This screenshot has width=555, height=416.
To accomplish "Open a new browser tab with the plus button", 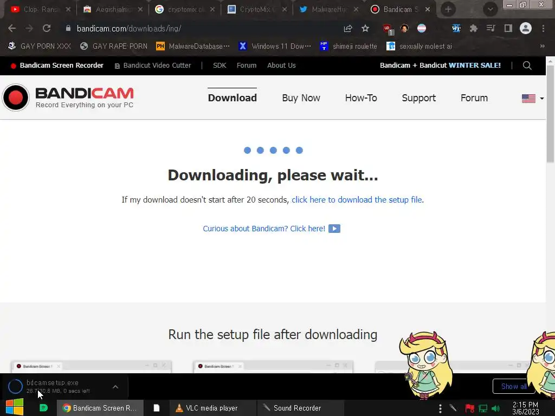I will (448, 9).
